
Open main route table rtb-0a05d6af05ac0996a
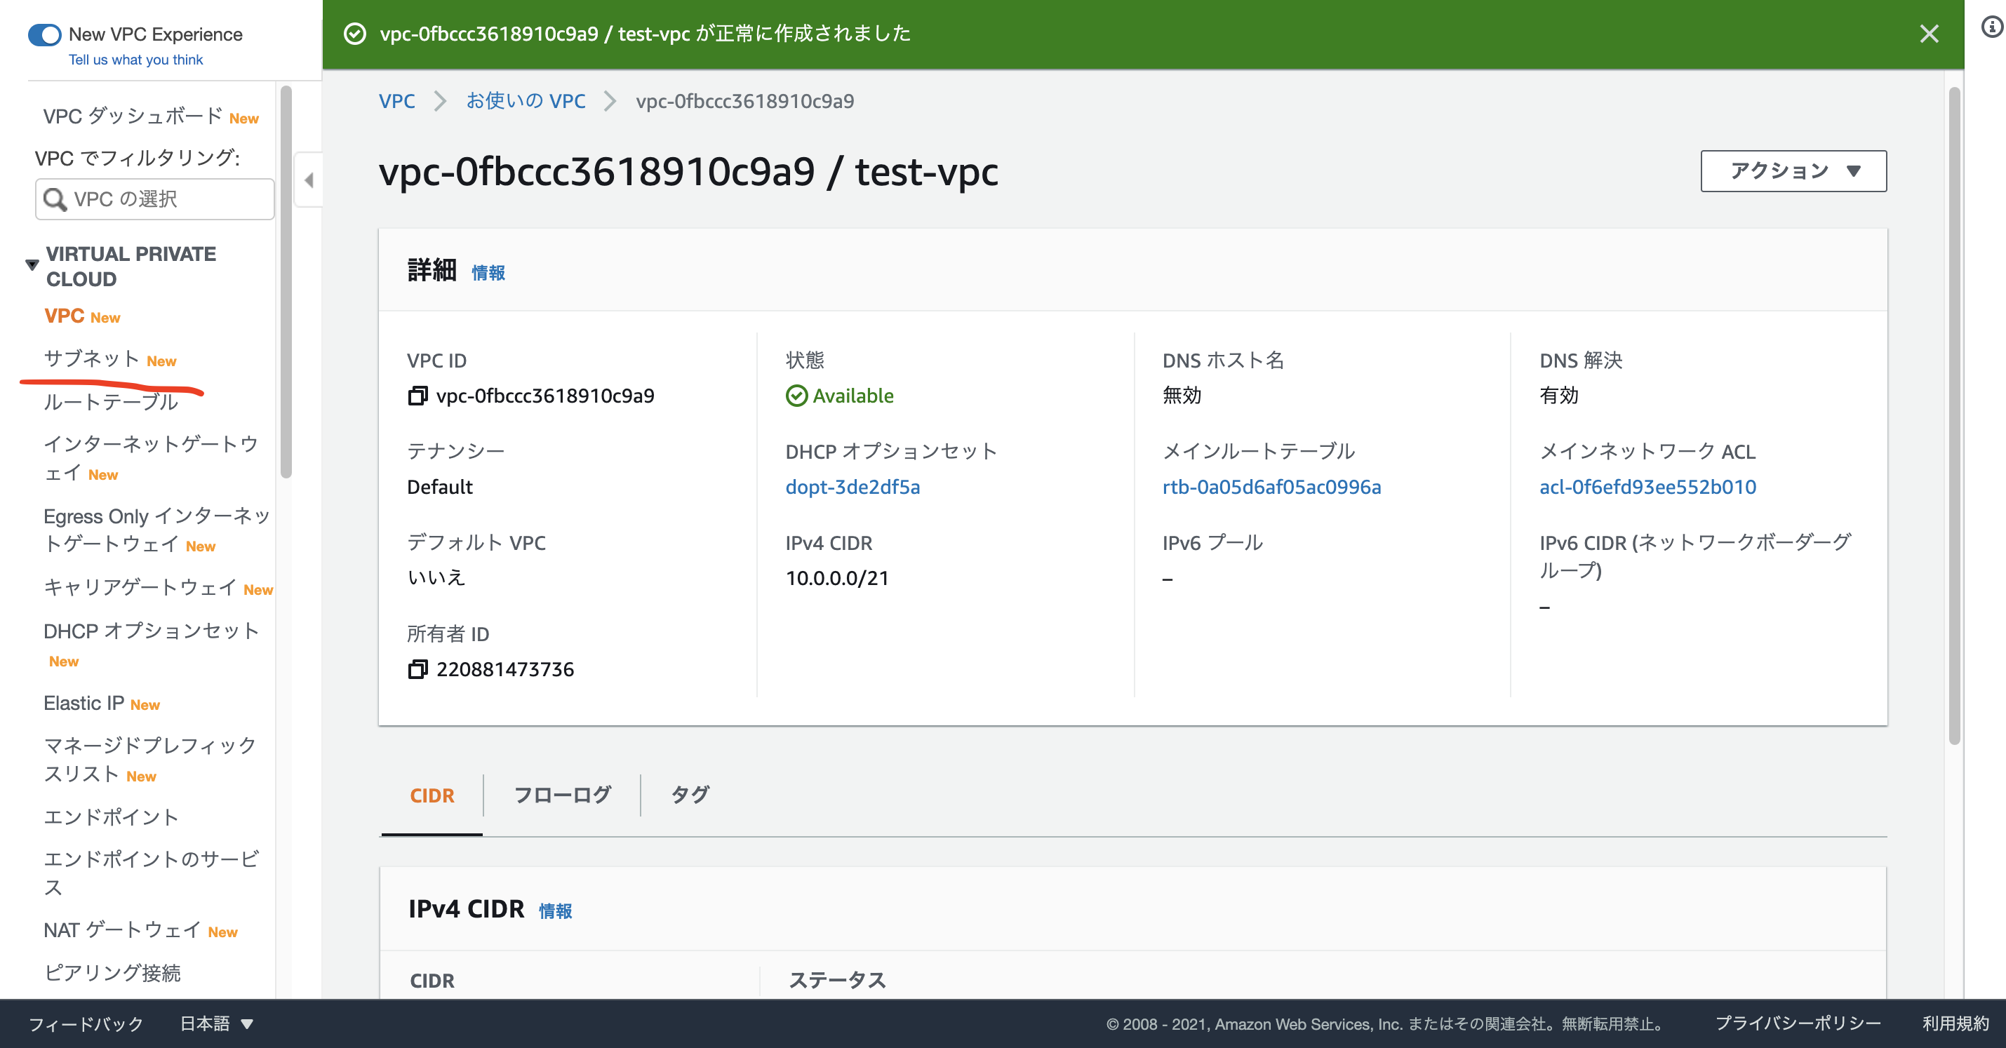click(1271, 487)
